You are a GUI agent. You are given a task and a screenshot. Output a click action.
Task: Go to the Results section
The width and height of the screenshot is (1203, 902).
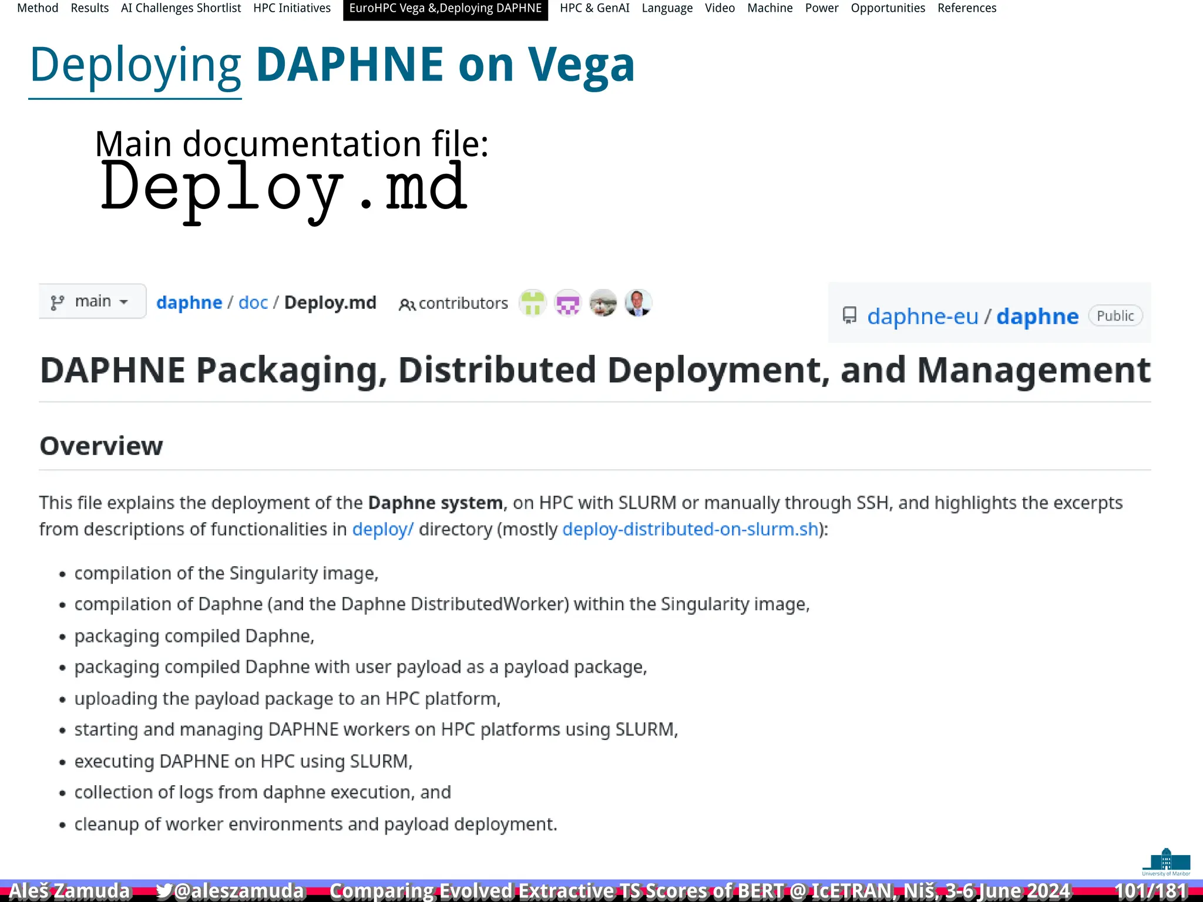[89, 8]
